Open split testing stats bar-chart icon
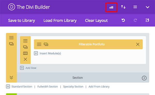155x95 pixels. click(x=111, y=7)
